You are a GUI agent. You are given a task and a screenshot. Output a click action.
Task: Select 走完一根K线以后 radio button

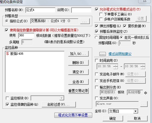[121, 37]
